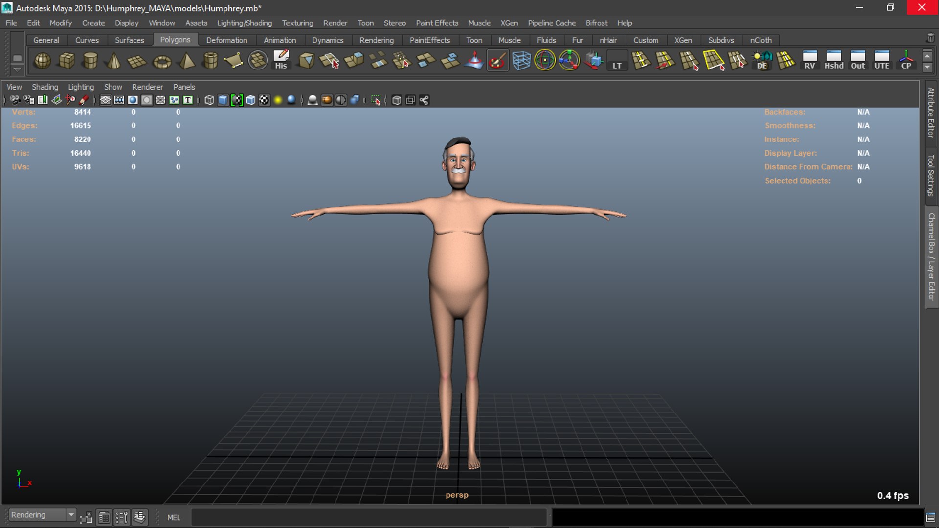Expand the Attribute Editor side tab
This screenshot has height=528, width=939.
click(931, 113)
